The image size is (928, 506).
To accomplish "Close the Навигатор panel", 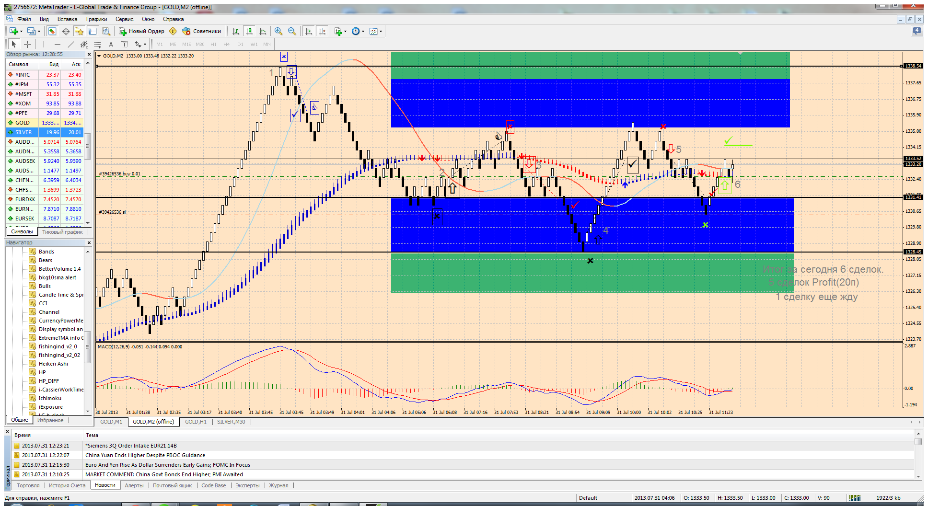I will point(89,242).
